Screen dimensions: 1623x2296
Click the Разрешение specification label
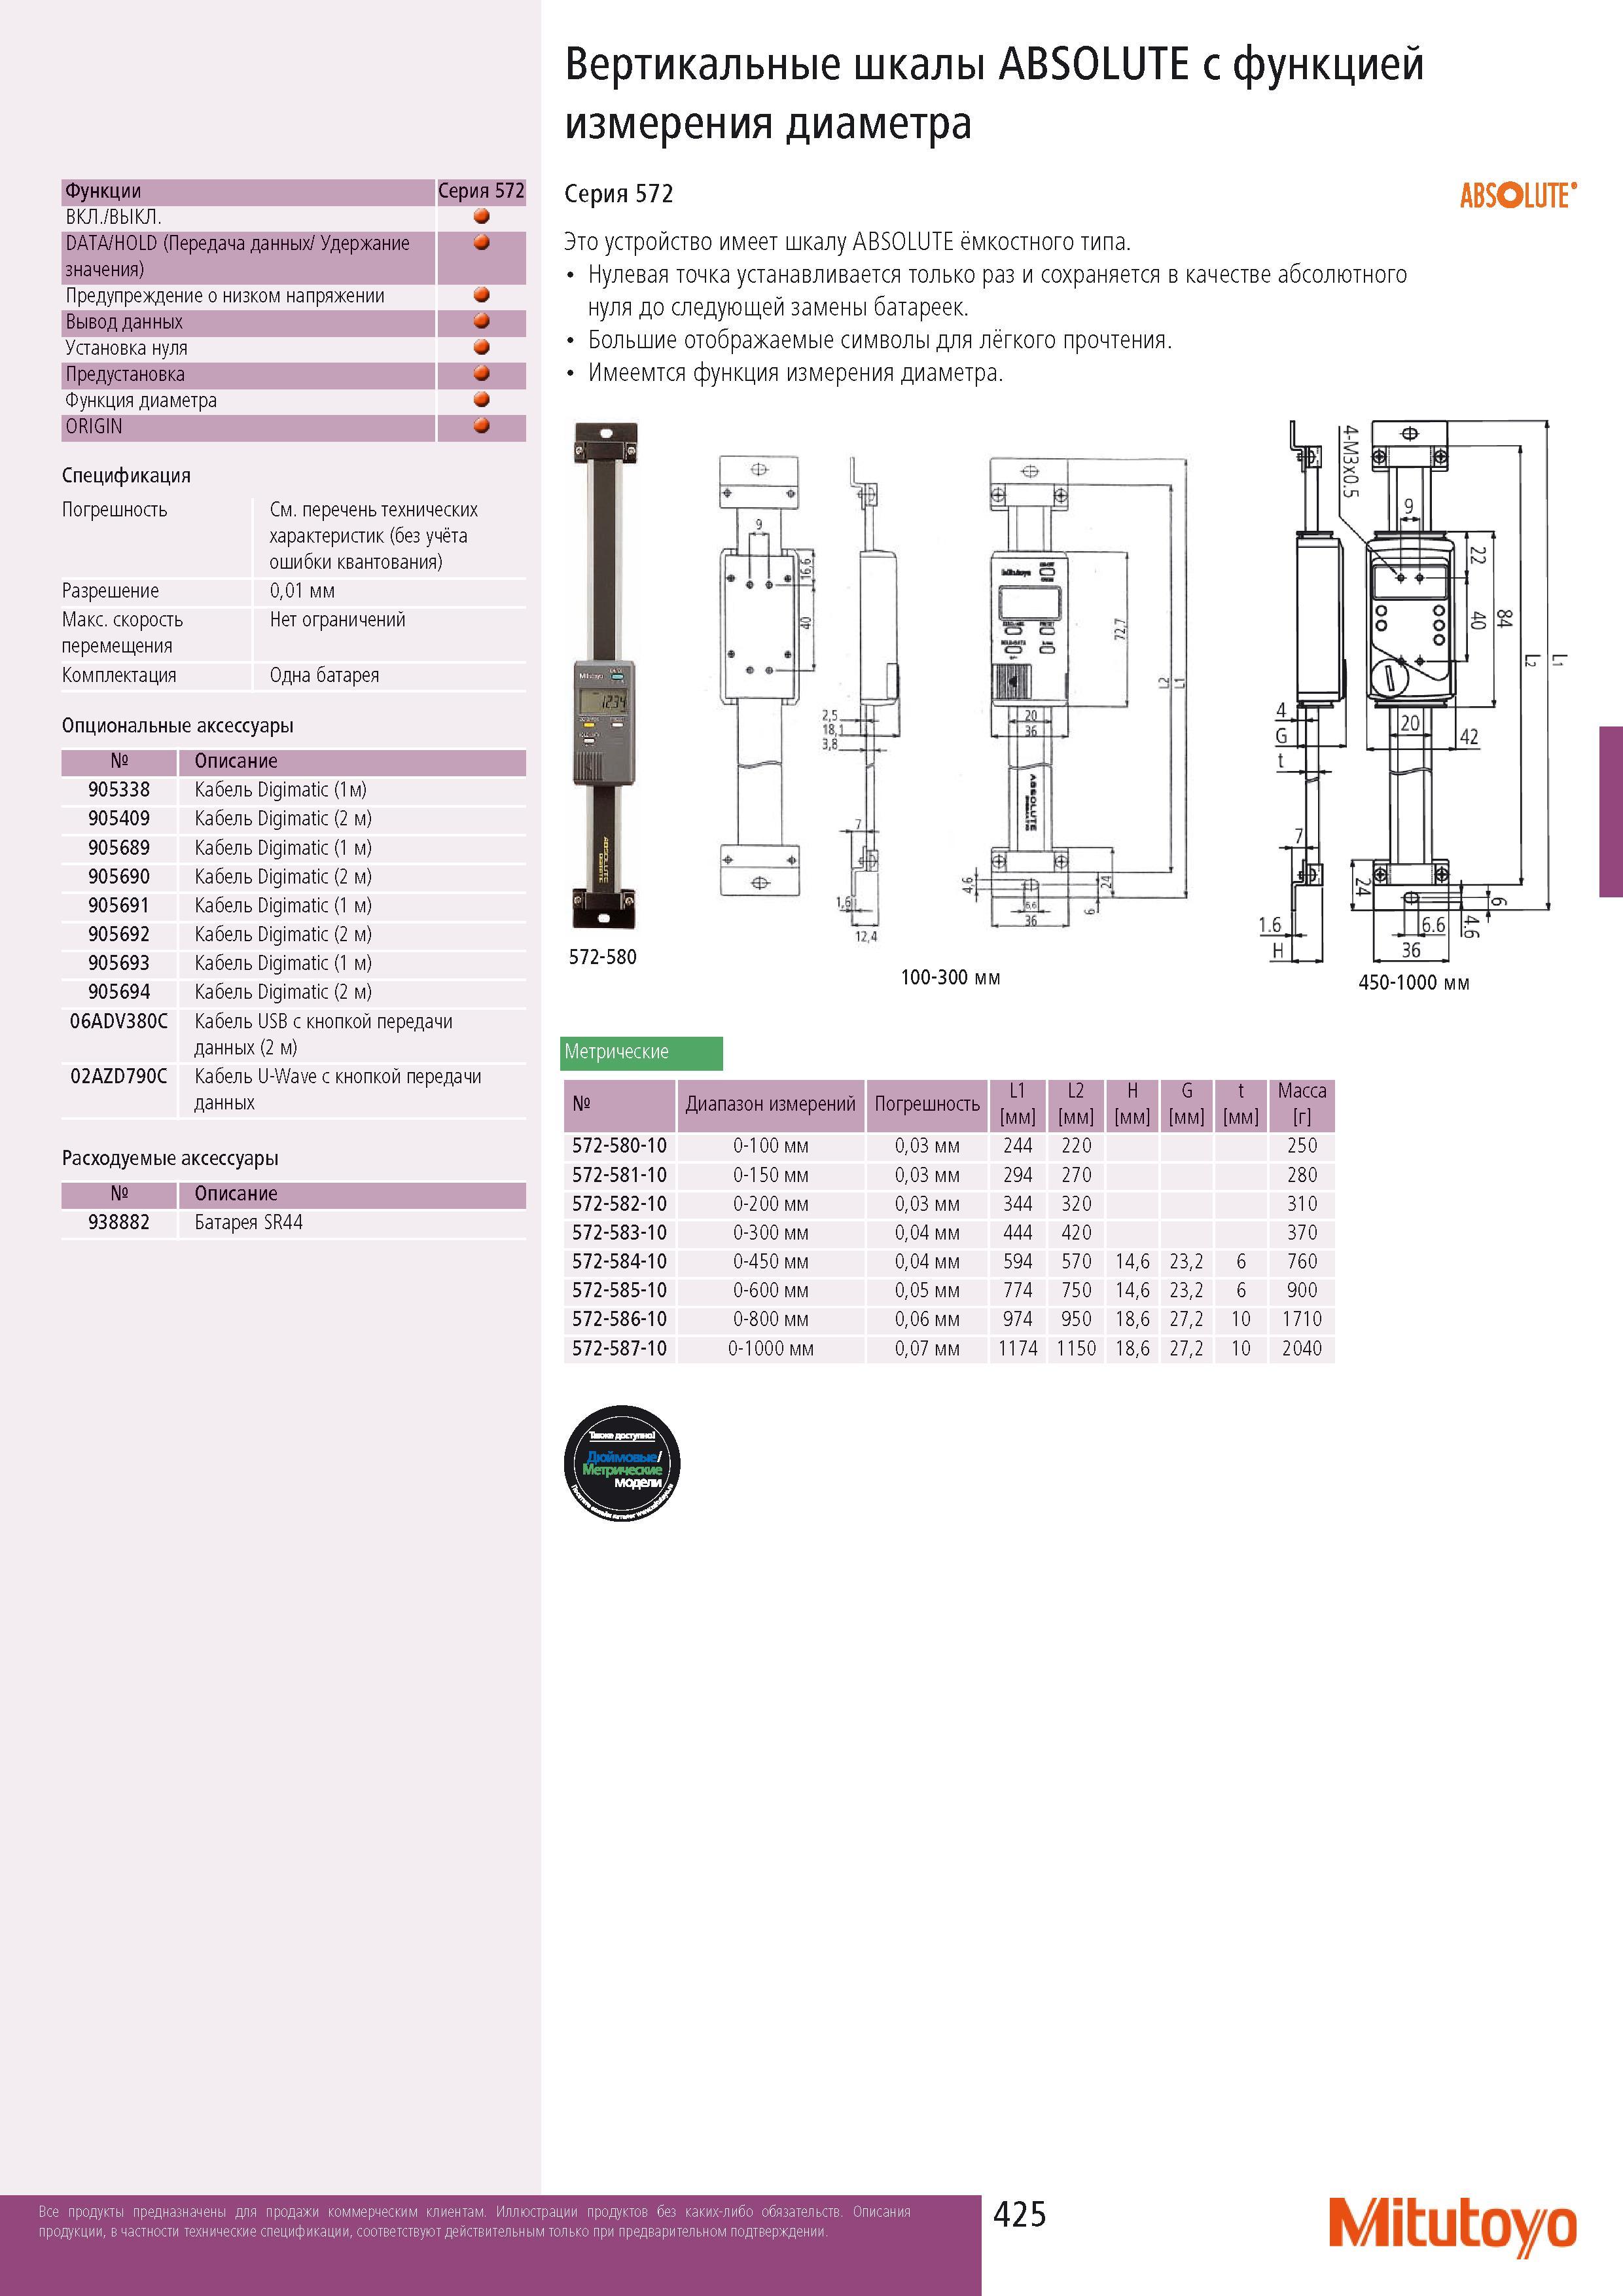point(110,591)
